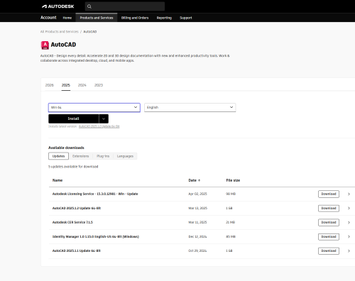355x281 pixels.
Task: Expand the Autodesk Licensing Service row chevron
Action: (x=349, y=194)
